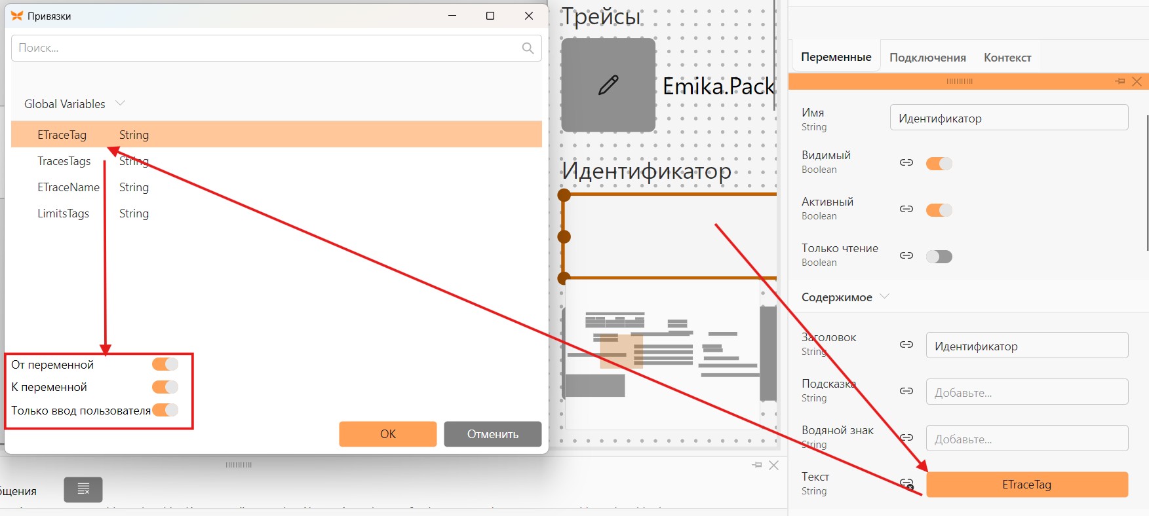Click the bottom panel drag grip
Screen dimensions: 1149x516
pos(239,465)
